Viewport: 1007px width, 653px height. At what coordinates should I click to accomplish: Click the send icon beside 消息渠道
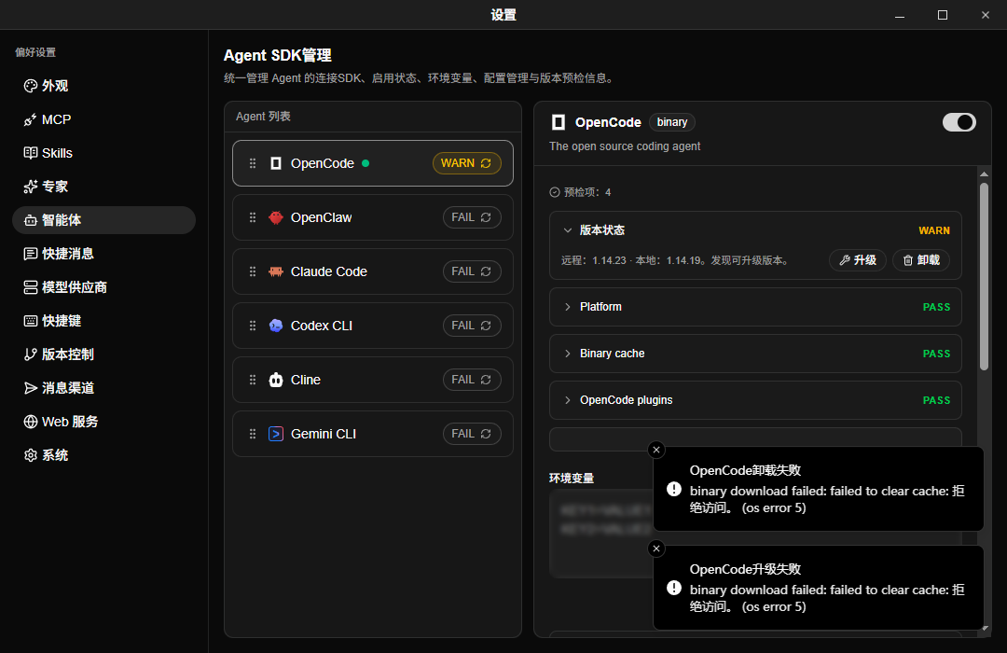pyautogui.click(x=30, y=387)
